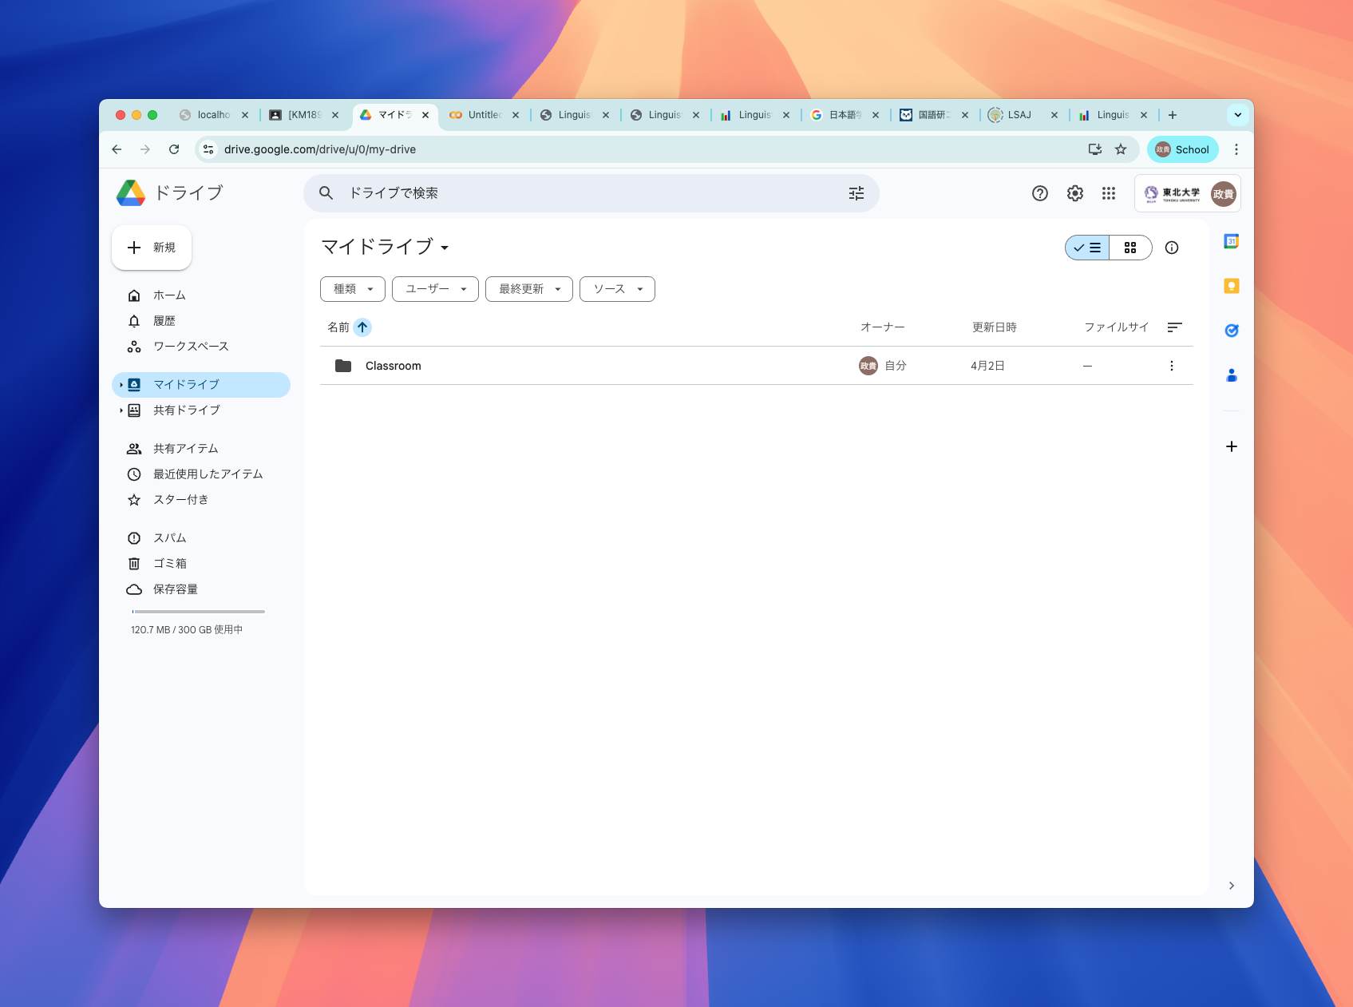This screenshot has height=1007, width=1353.
Task: Open Google Tasks side panel icon
Action: [x=1231, y=331]
